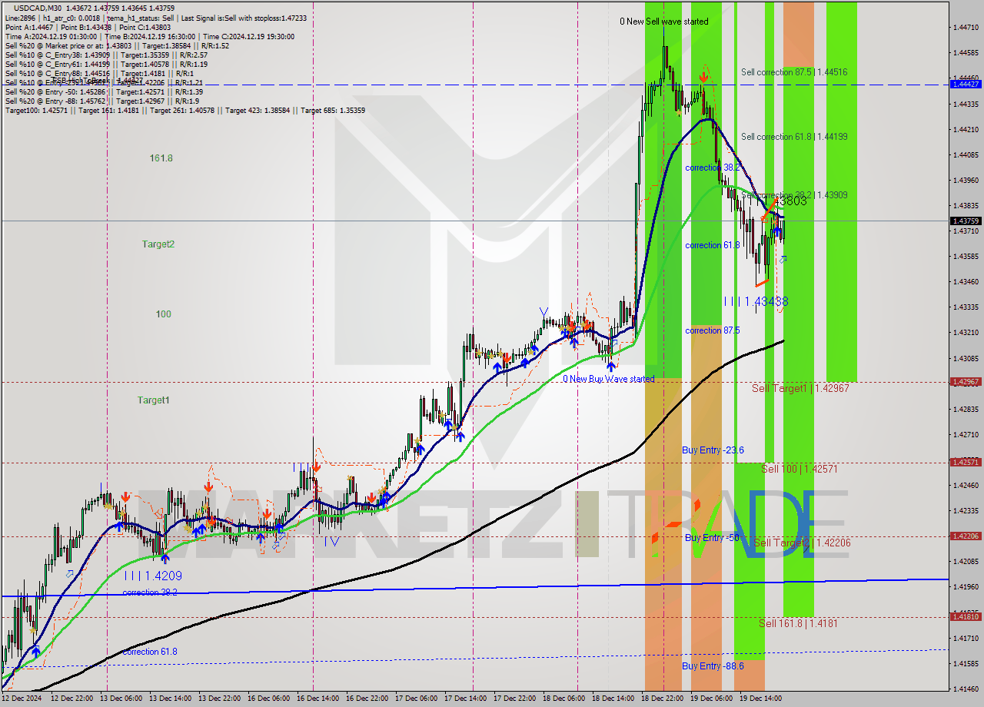Click the red 1.42967 price tag
984x707 pixels.
click(x=965, y=382)
